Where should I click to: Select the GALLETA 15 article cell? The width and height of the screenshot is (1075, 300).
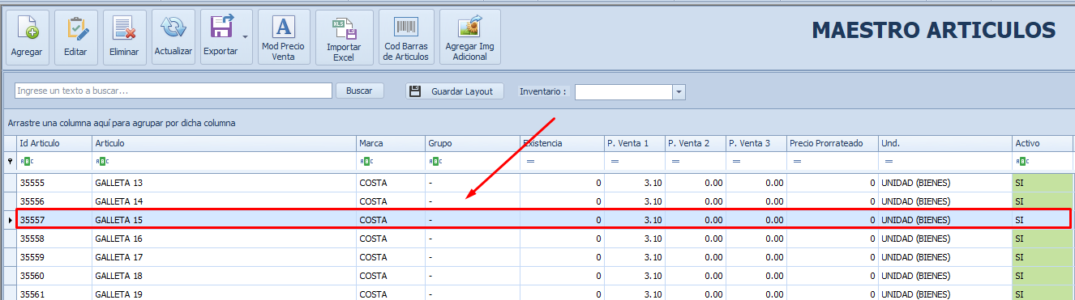pyautogui.click(x=224, y=220)
